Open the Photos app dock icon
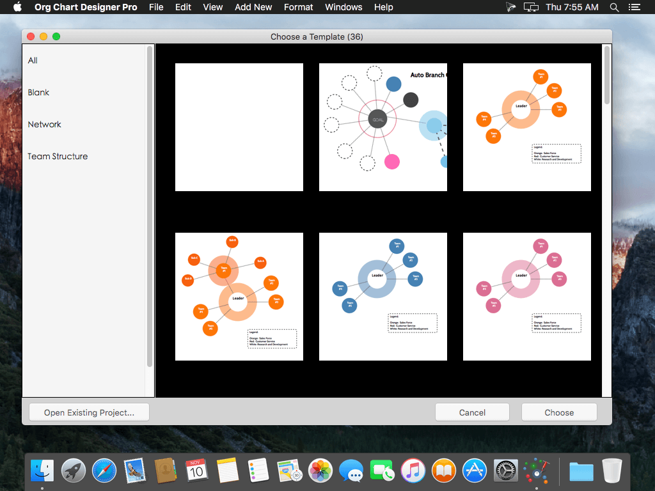Image resolution: width=655 pixels, height=491 pixels. pos(320,471)
